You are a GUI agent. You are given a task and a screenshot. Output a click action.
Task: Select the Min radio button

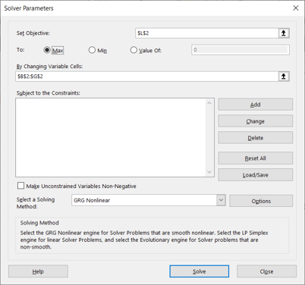coord(92,50)
